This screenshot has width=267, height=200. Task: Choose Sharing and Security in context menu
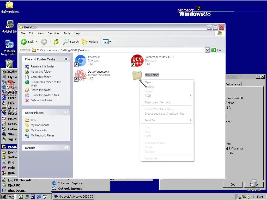[x=167, y=102]
